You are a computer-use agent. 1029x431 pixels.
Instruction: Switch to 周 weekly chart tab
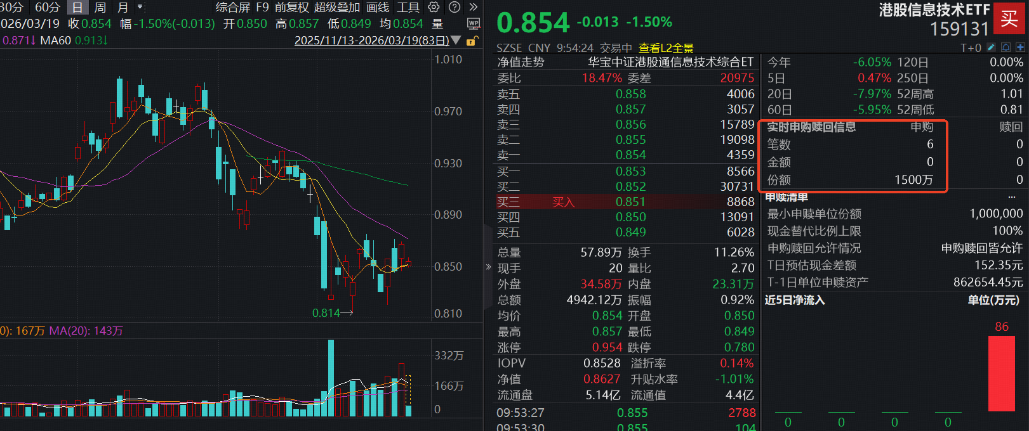coord(100,8)
